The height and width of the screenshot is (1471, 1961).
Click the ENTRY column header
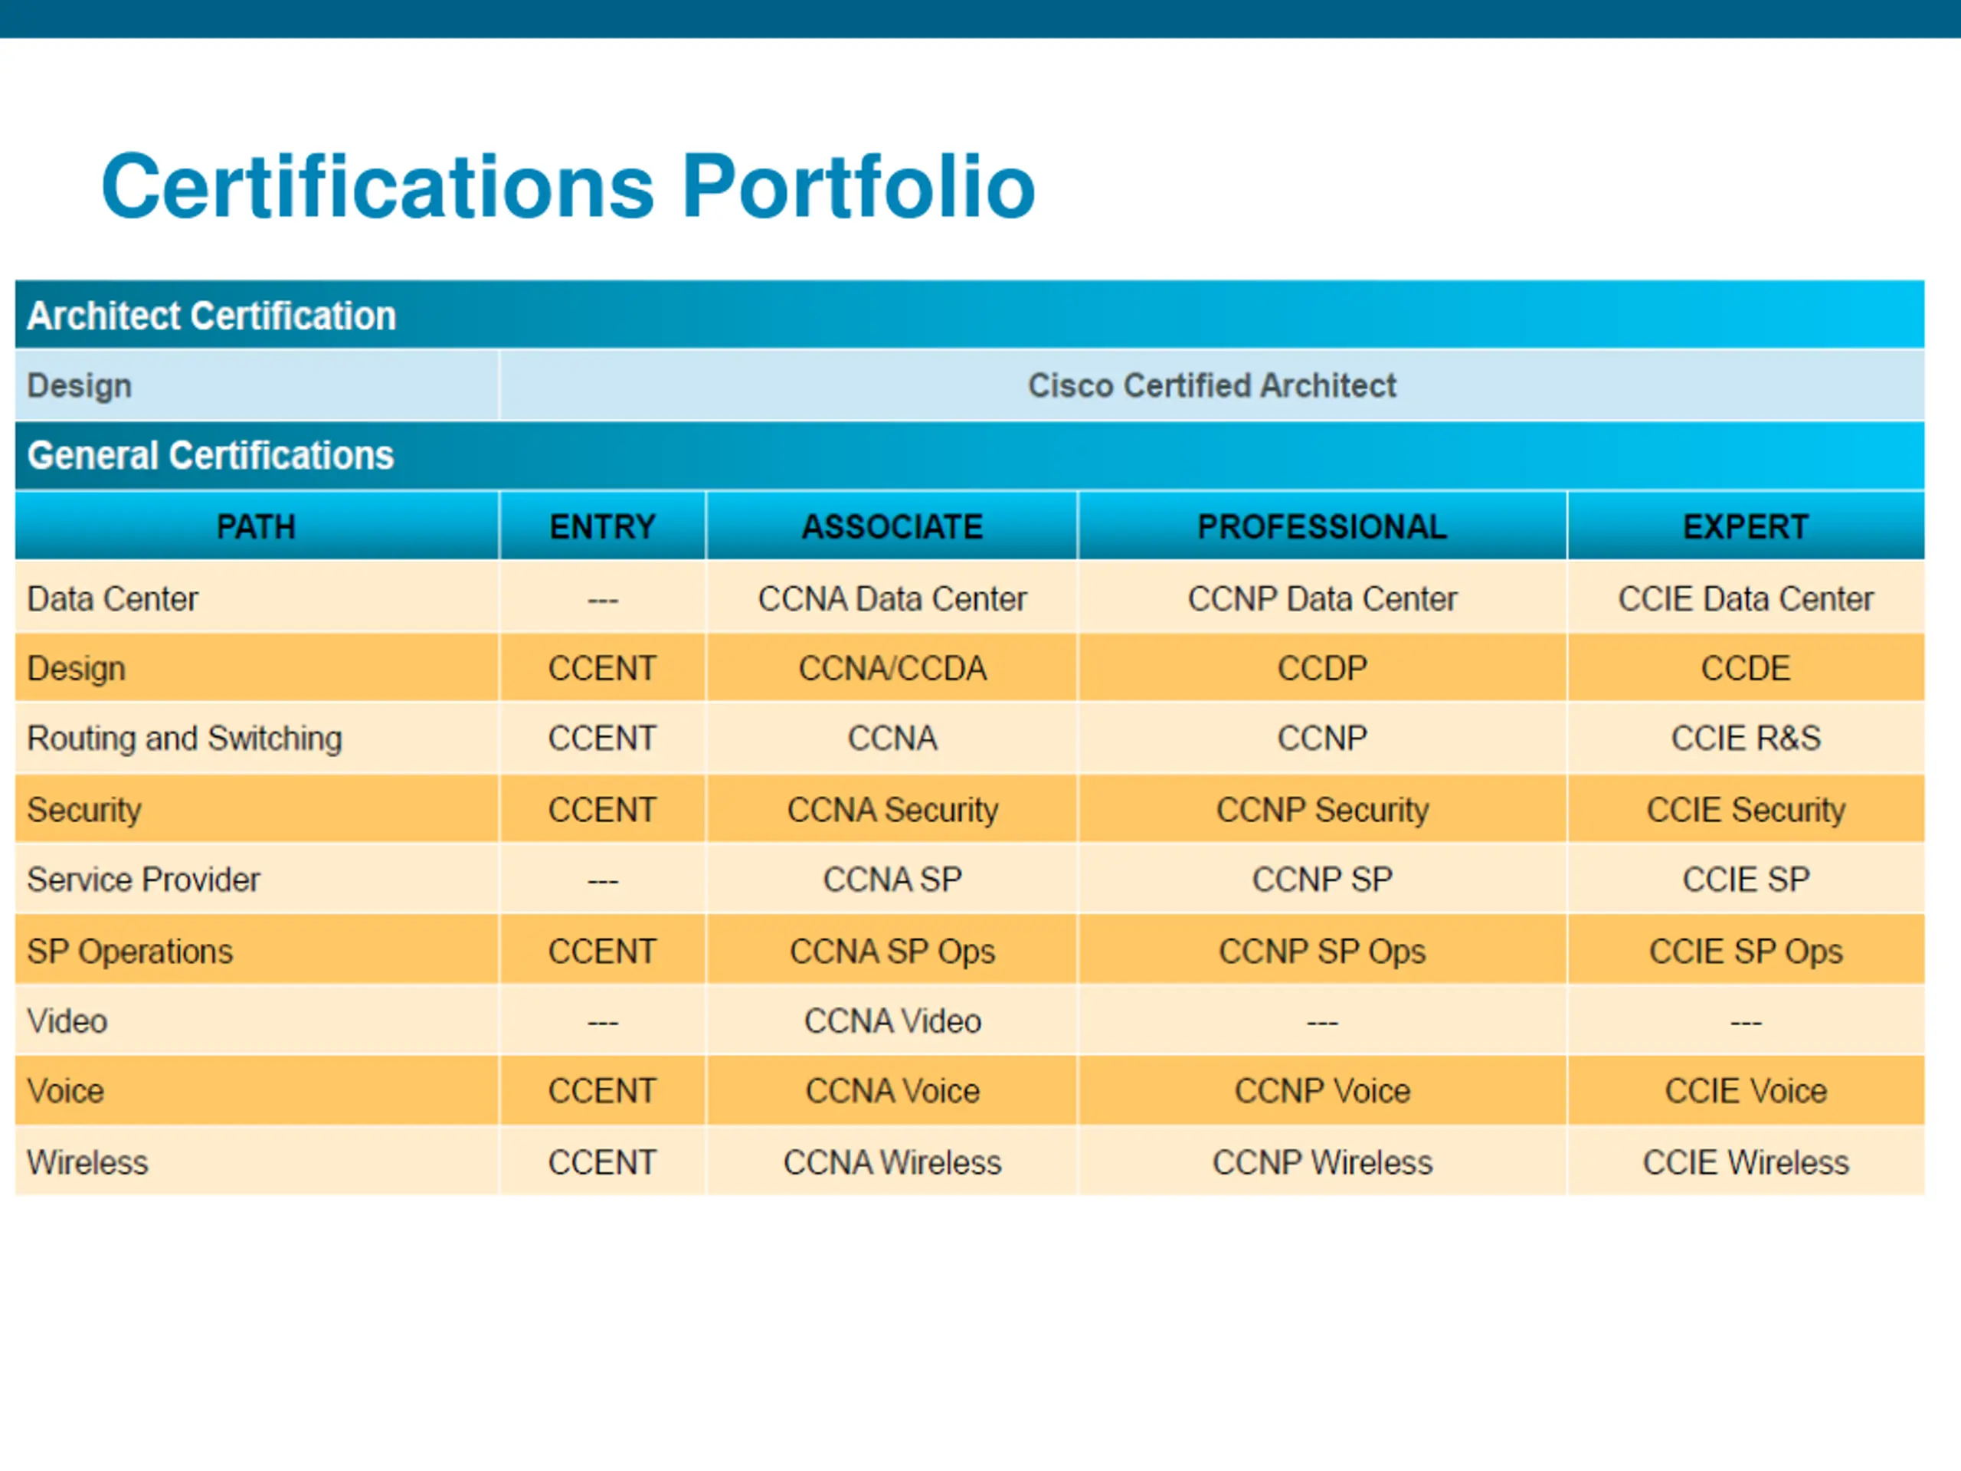pos(602,526)
